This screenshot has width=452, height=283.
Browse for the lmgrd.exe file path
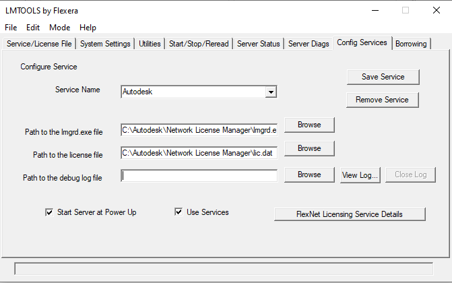(309, 125)
